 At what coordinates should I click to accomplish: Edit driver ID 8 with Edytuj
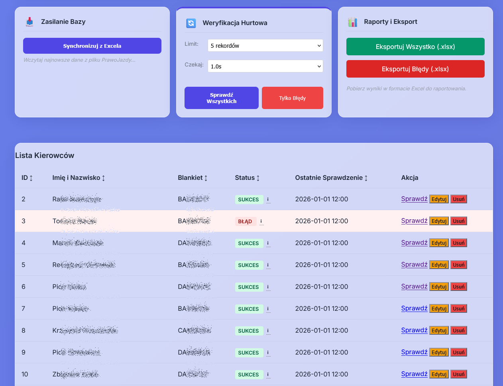(439, 330)
